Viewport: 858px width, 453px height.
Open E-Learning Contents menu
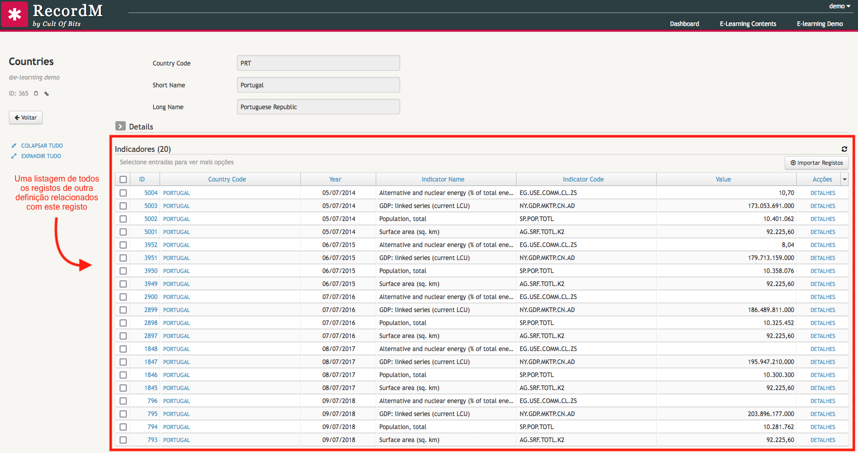pyautogui.click(x=748, y=24)
